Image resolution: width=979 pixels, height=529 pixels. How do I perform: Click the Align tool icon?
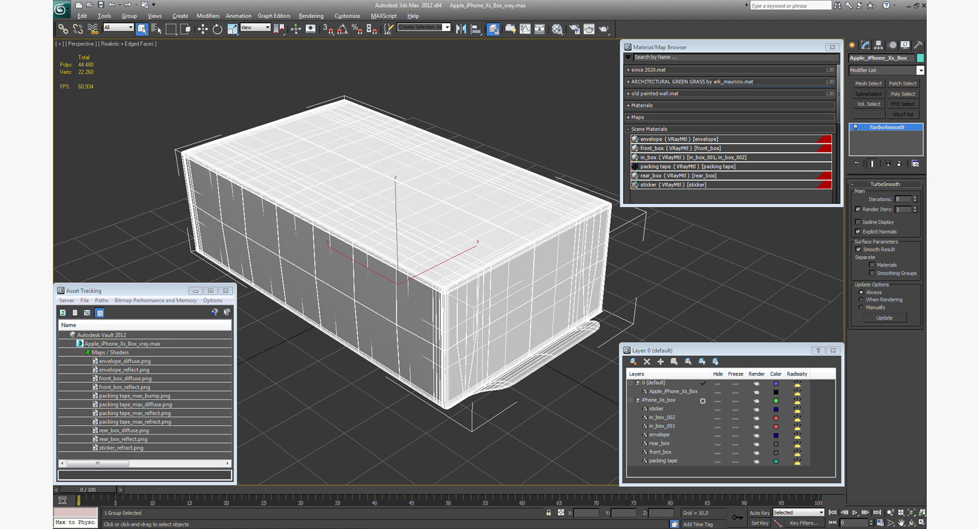coord(476,29)
